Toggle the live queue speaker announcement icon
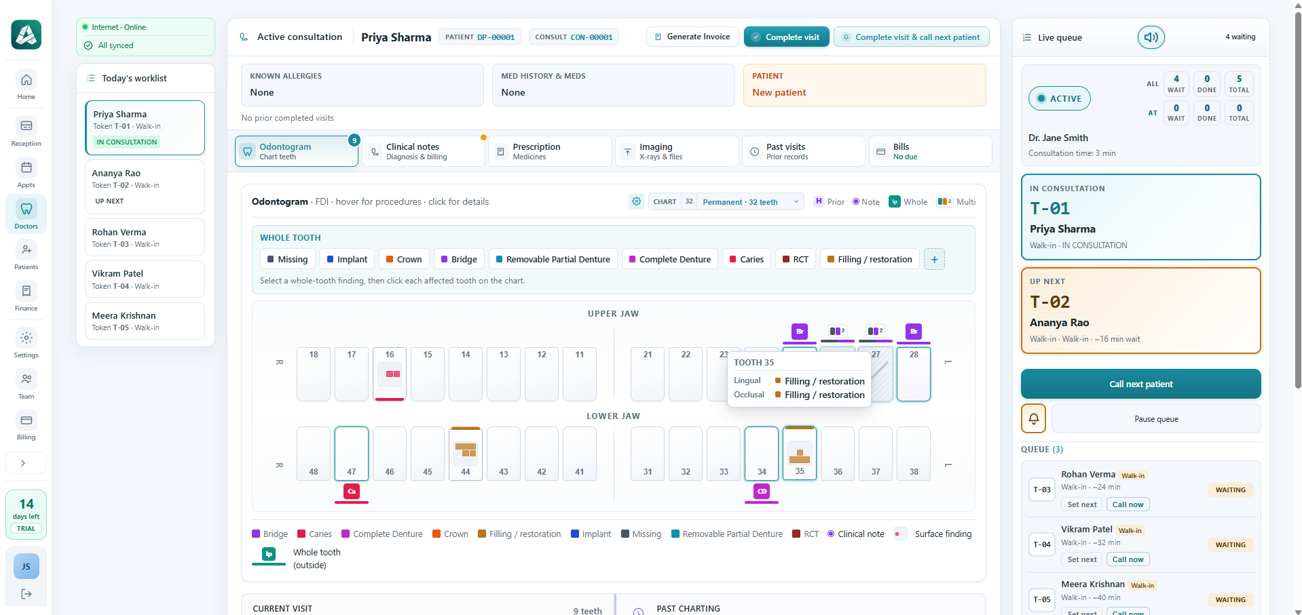Image resolution: width=1302 pixels, height=615 pixels. tap(1151, 37)
